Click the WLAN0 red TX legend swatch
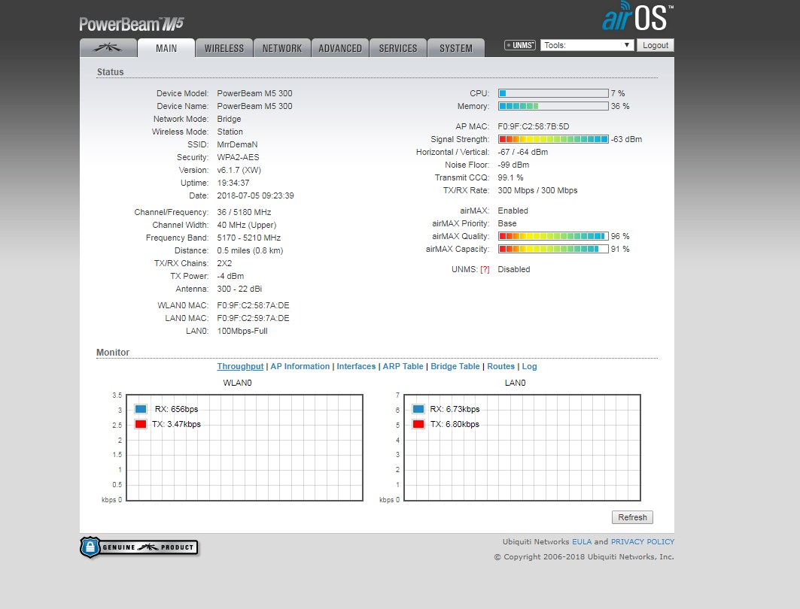This screenshot has height=609, width=800. (x=141, y=424)
